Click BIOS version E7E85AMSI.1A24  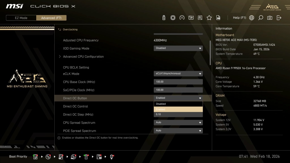(264, 45)
